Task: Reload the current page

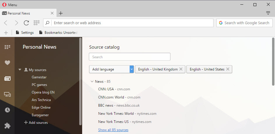Action: point(26,23)
